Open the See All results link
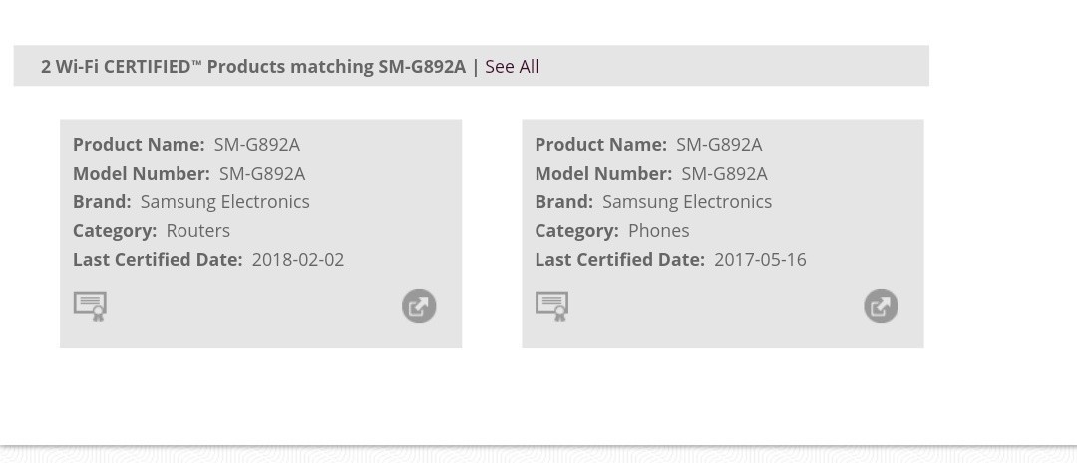 point(512,67)
